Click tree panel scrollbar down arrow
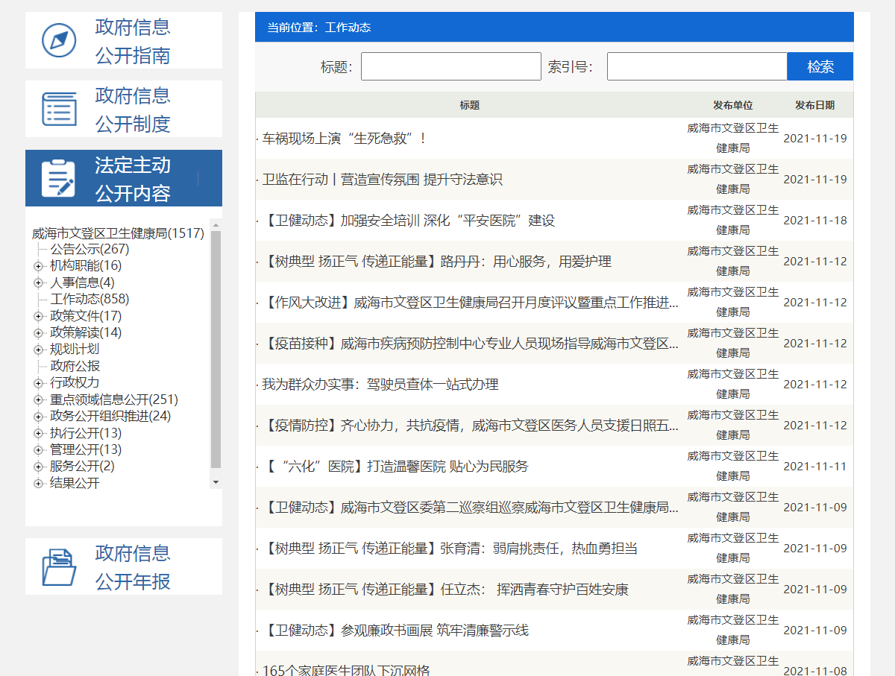 (216, 483)
